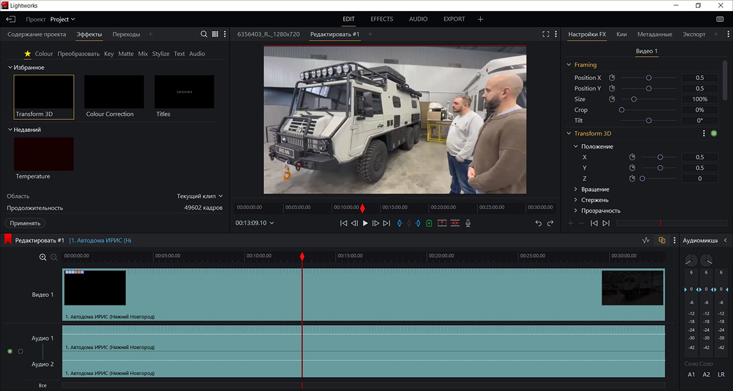The image size is (733, 391).
Task: Toggle fullscreen for the preview viewer
Action: click(x=545, y=34)
